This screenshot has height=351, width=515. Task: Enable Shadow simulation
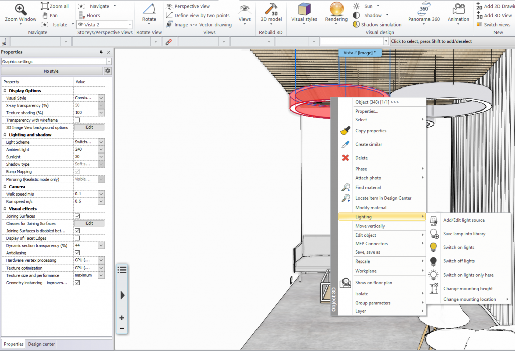point(377,24)
